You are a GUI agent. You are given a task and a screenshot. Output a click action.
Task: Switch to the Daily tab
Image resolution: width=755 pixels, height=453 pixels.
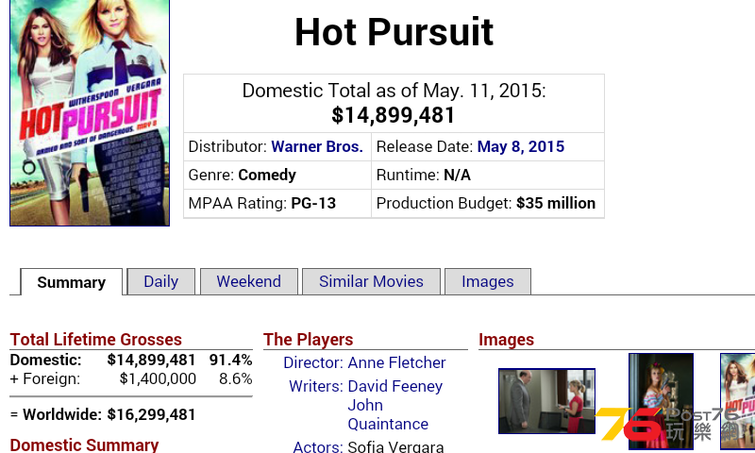[x=160, y=281]
